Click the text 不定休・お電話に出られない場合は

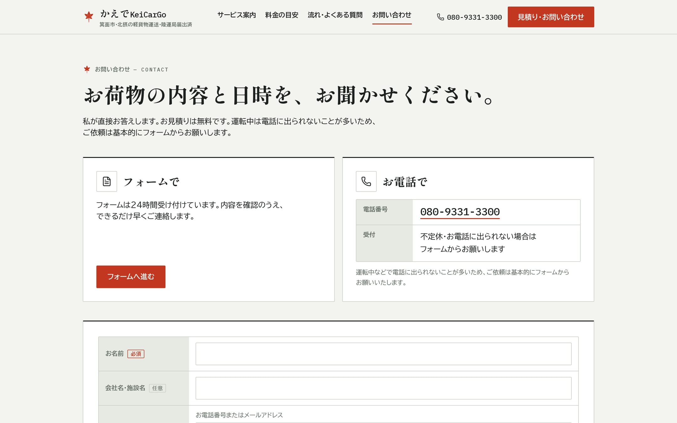pos(478,237)
